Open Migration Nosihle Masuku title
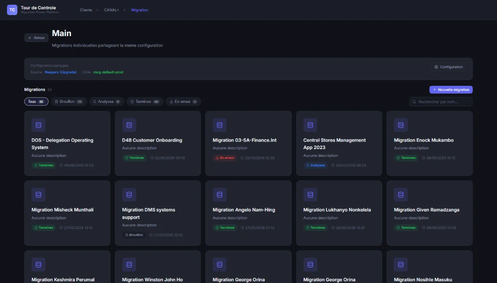 tap(423, 280)
